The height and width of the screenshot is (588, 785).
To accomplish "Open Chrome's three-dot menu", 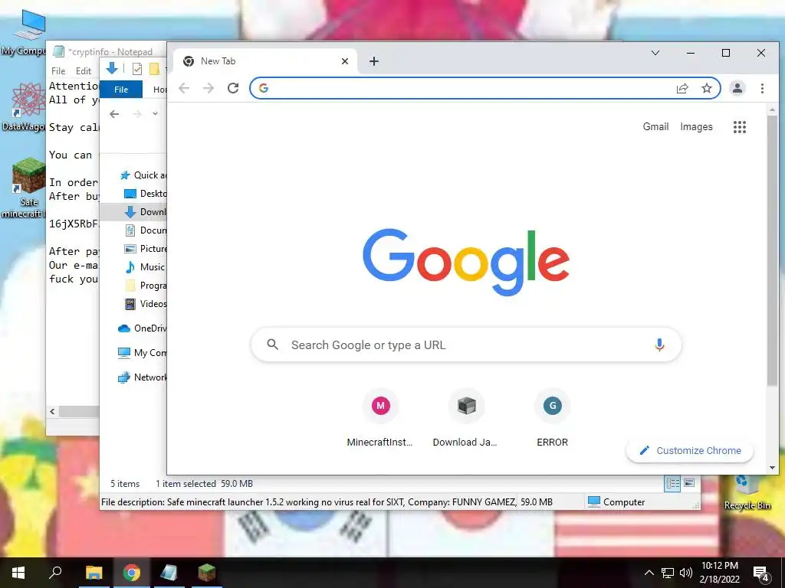I will tap(762, 89).
